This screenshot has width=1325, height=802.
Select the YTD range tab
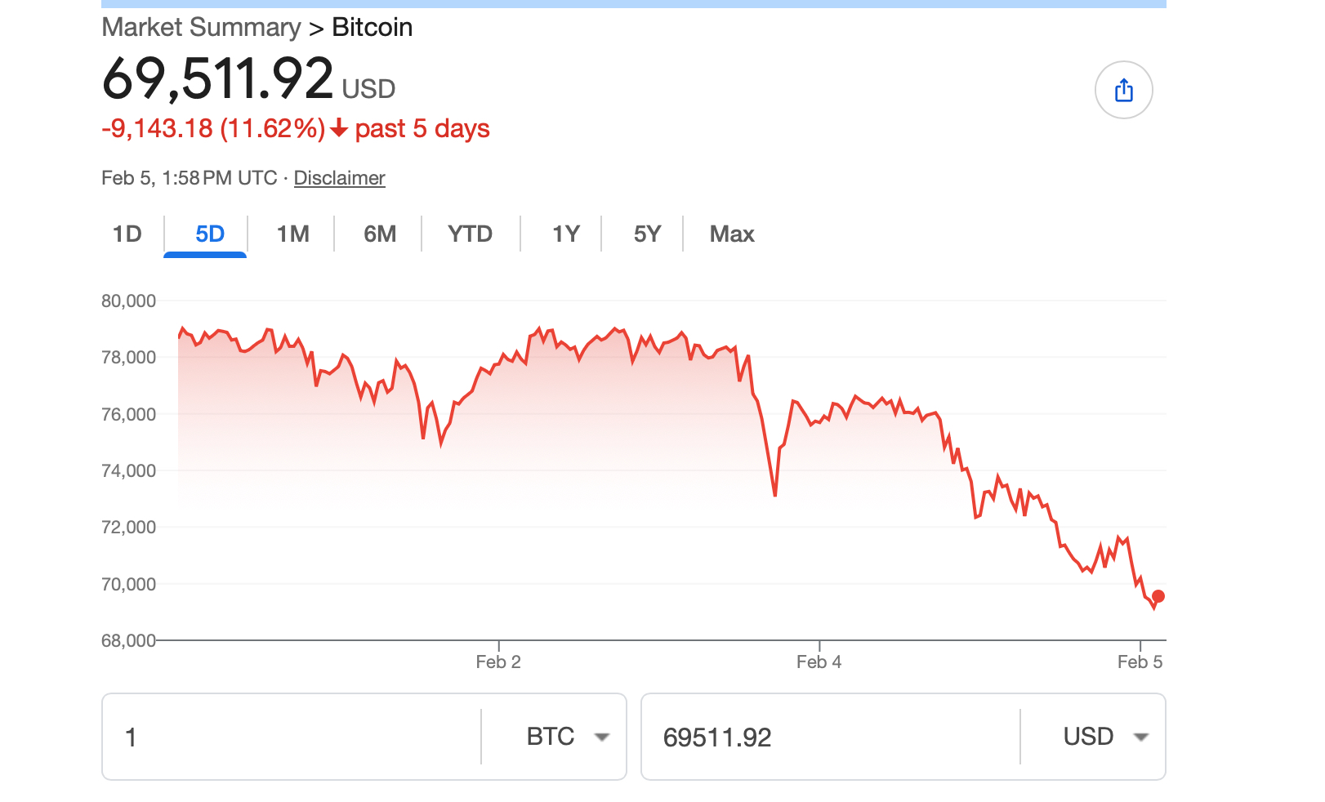click(470, 234)
